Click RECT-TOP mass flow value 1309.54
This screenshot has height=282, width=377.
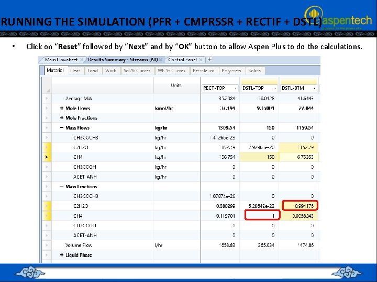227,128
